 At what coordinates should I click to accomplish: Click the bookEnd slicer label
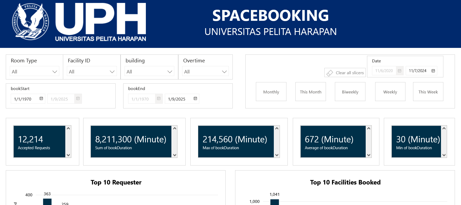click(x=137, y=88)
